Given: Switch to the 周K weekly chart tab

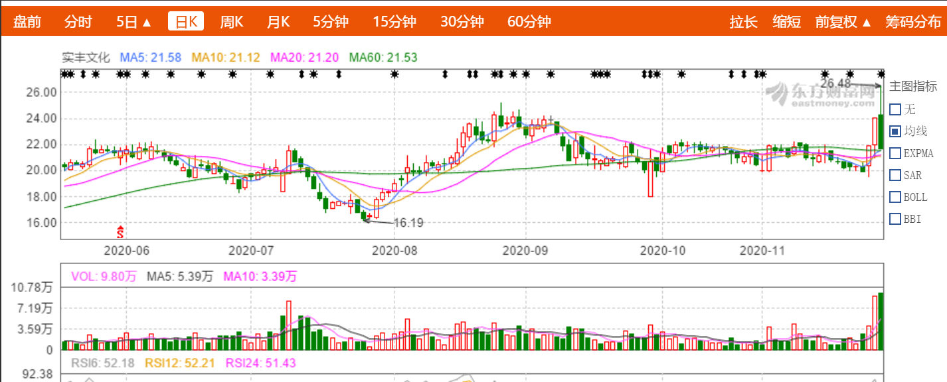Looking at the screenshot, I should point(232,22).
